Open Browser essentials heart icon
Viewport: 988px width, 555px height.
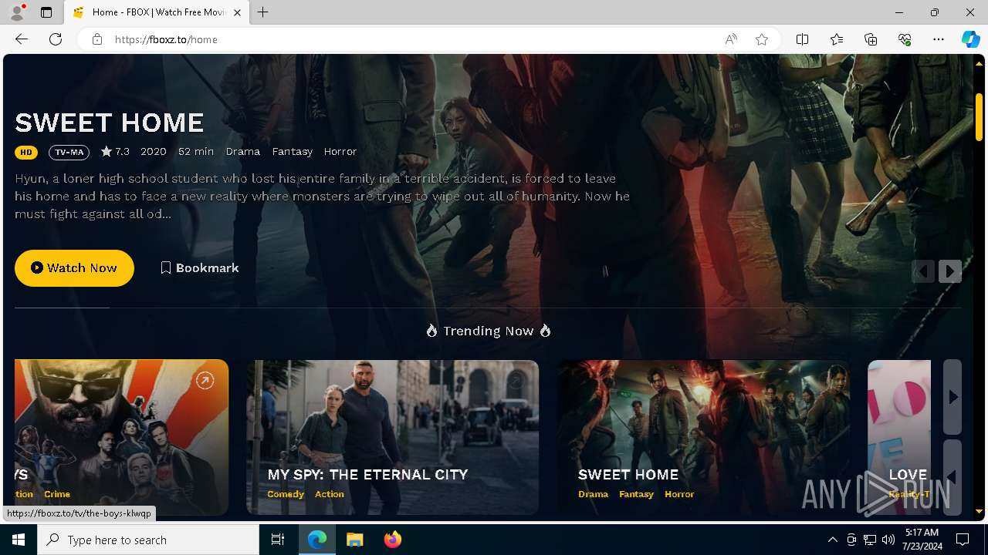pyautogui.click(x=905, y=39)
